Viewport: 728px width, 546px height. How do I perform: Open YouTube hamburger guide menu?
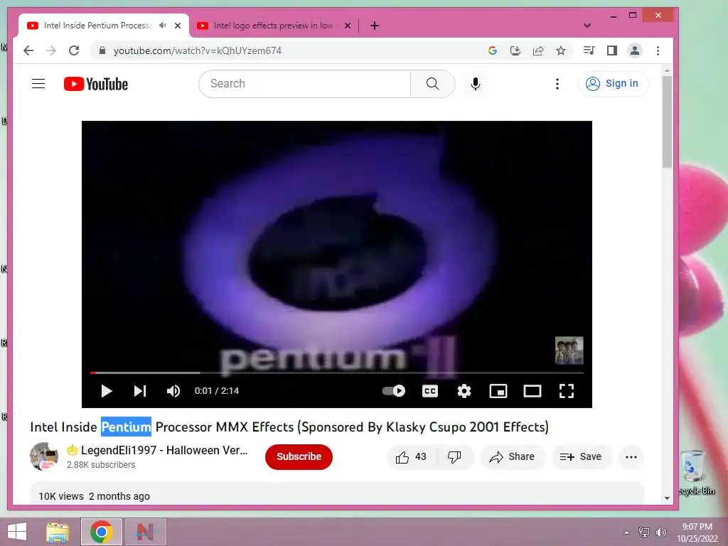click(38, 84)
